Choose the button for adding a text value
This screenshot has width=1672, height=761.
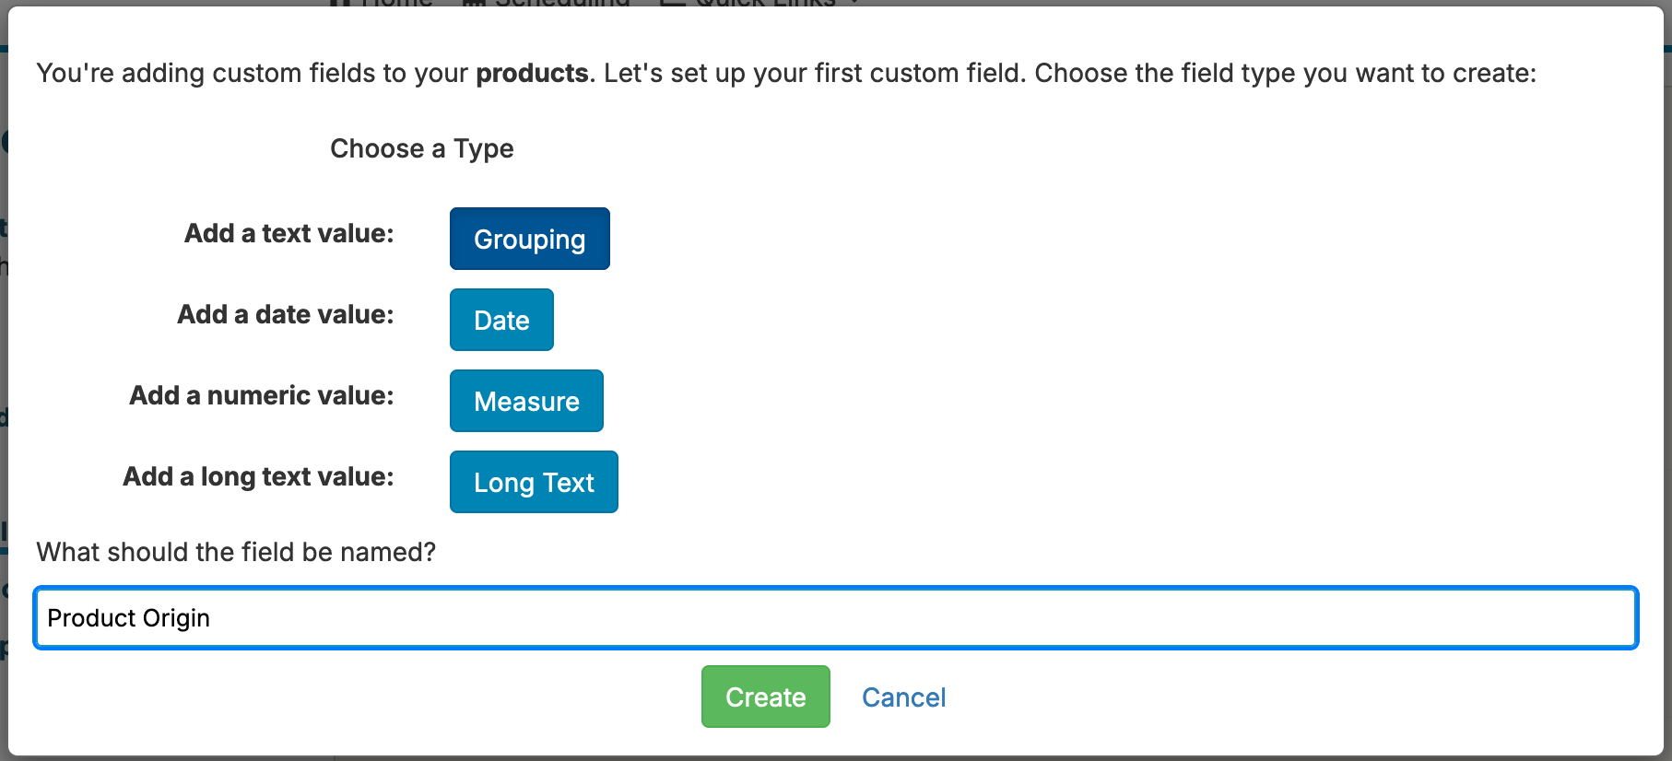[529, 239]
